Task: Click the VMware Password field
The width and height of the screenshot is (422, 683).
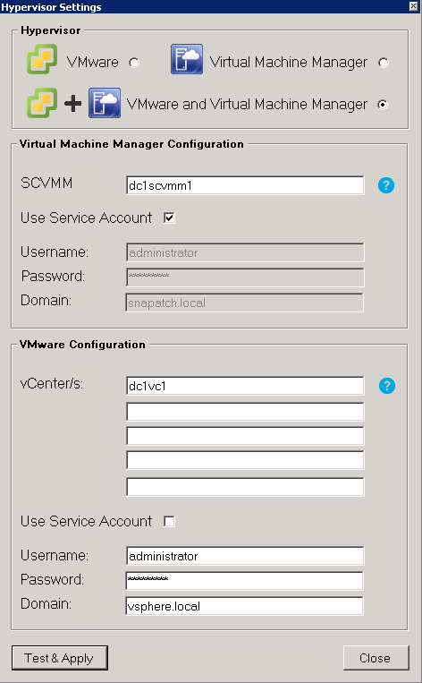Action: [244, 581]
